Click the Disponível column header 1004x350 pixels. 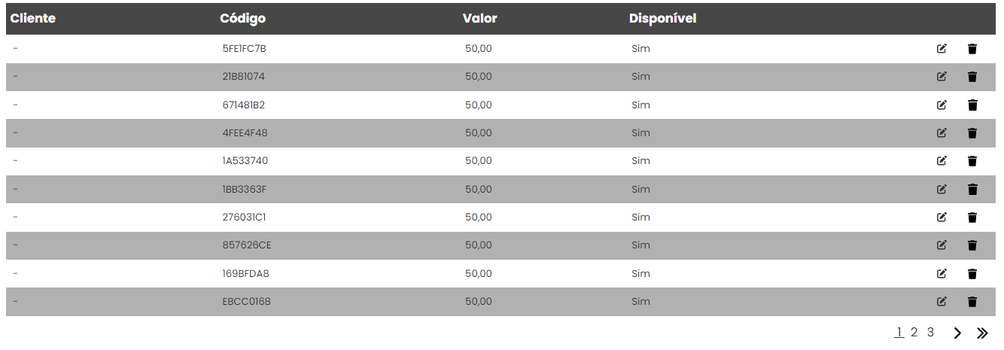pyautogui.click(x=662, y=19)
